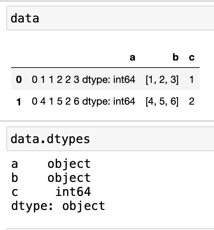Click value 1 in column c
This screenshot has width=214, height=230.
192,80
